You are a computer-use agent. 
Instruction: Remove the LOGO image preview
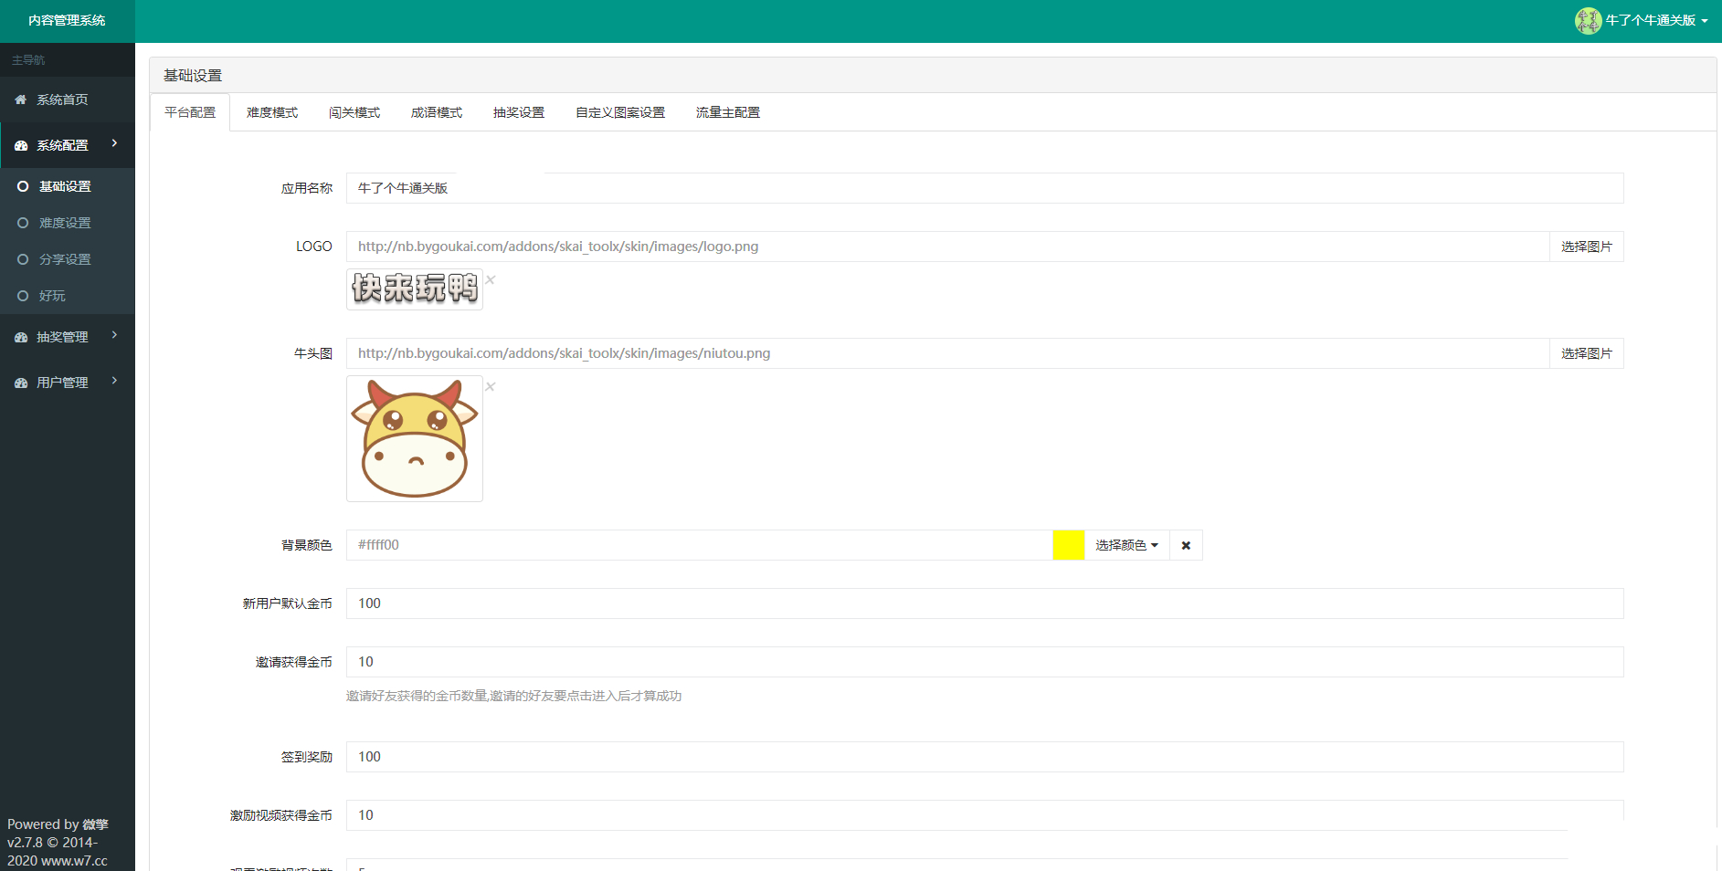coord(491,279)
